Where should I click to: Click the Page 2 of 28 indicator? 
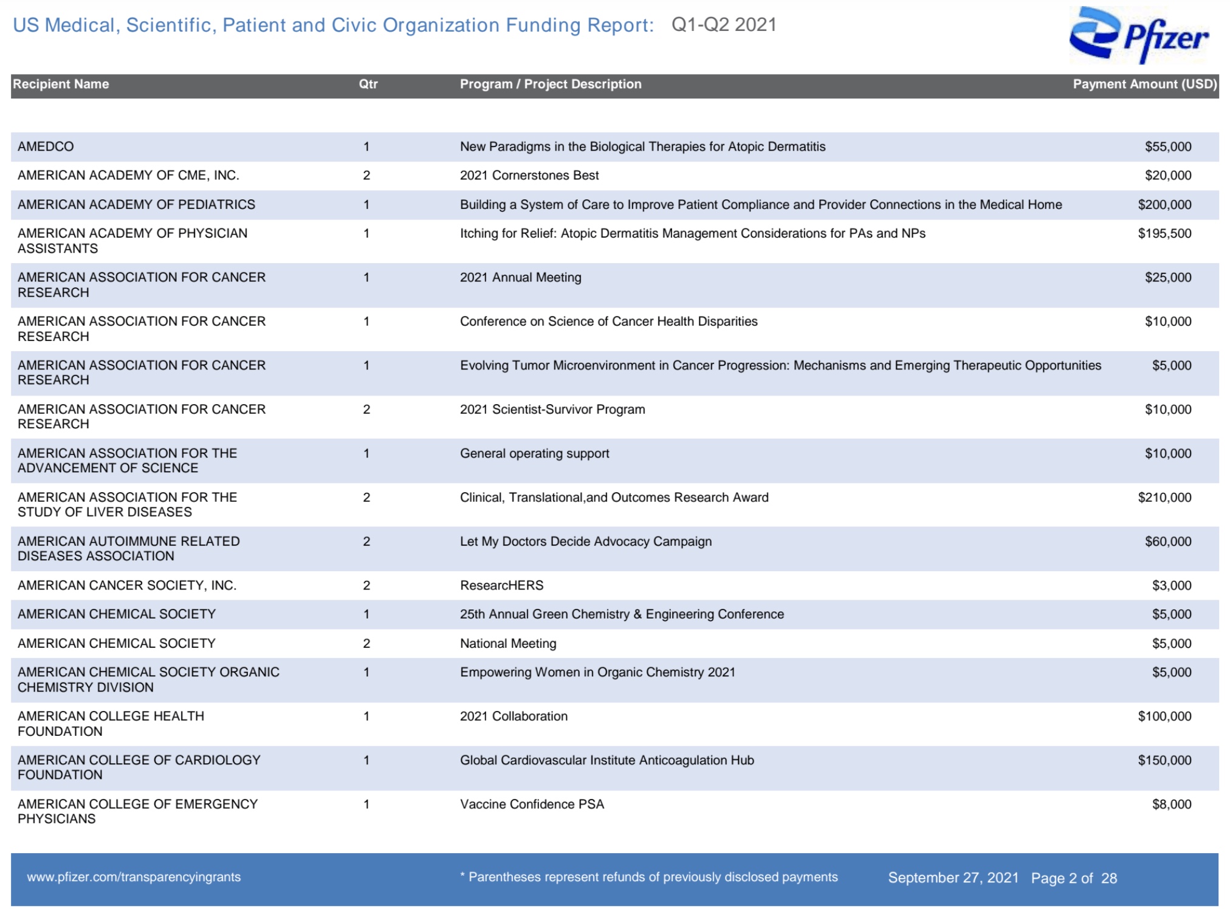pos(1073,878)
